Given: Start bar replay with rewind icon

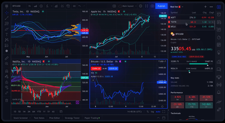Looking at the screenshot, I should [74, 6].
